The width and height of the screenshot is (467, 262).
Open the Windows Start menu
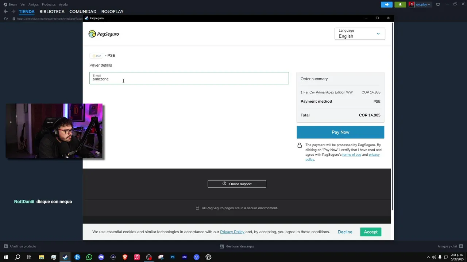pyautogui.click(x=5, y=257)
